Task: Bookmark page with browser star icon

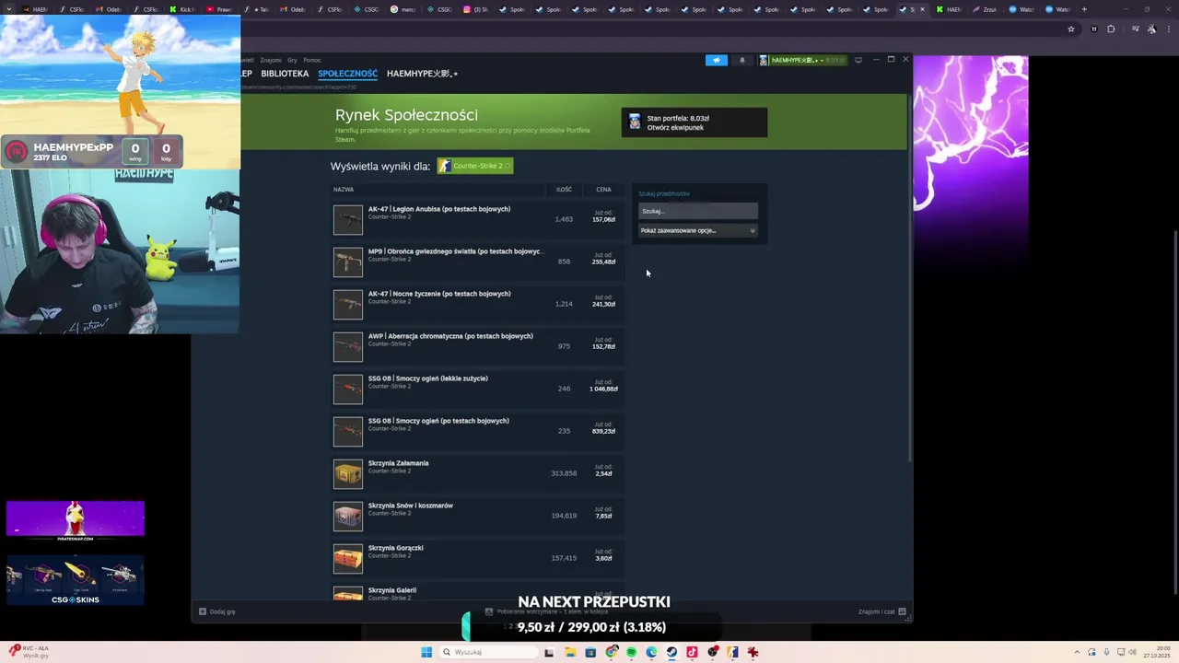Action: (1070, 29)
